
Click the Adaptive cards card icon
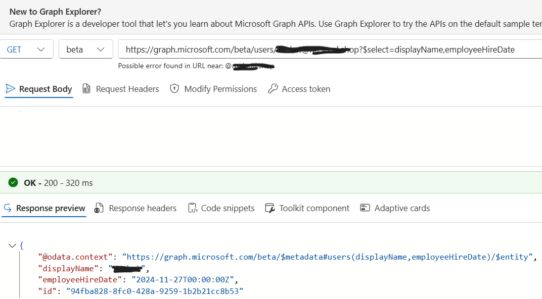pos(365,208)
